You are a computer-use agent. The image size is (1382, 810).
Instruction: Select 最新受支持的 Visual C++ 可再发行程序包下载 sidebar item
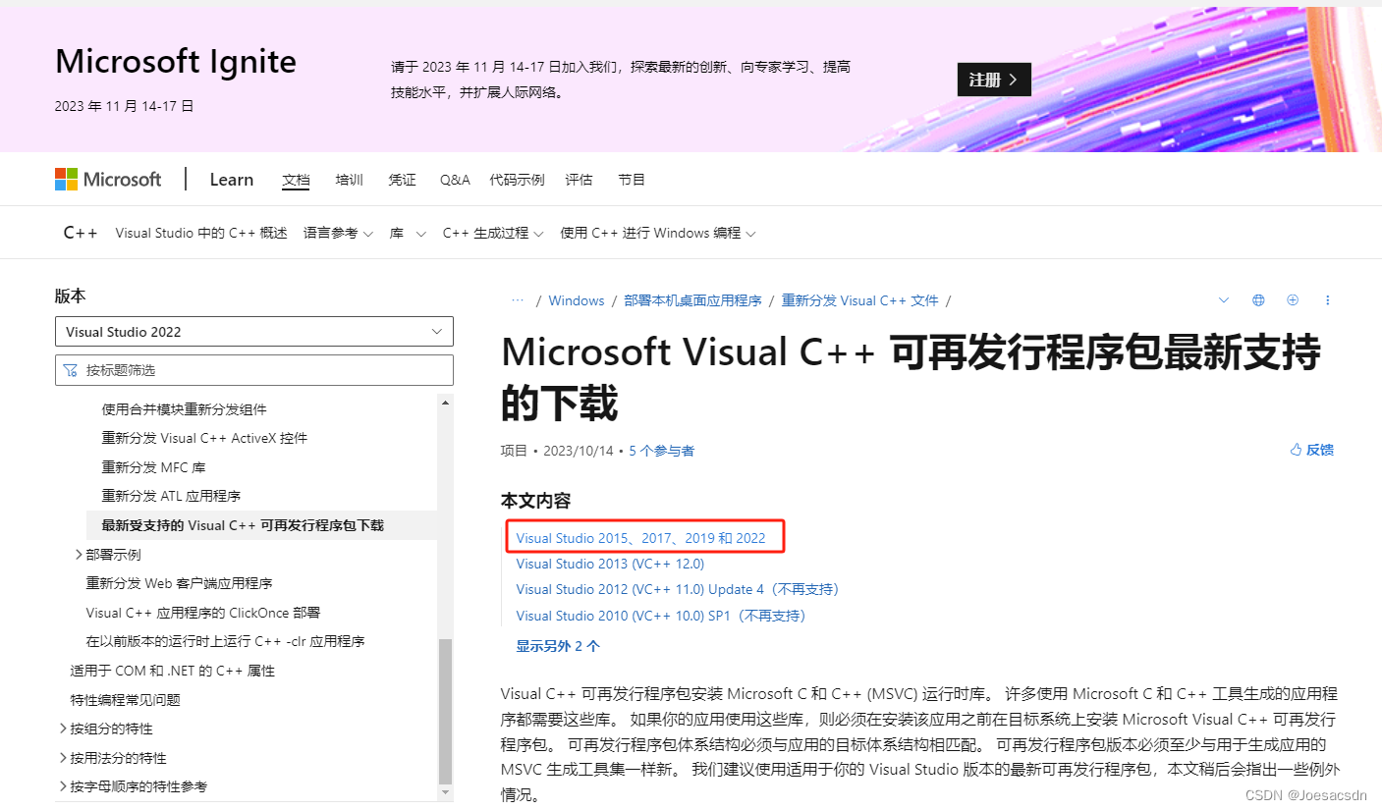tap(262, 525)
